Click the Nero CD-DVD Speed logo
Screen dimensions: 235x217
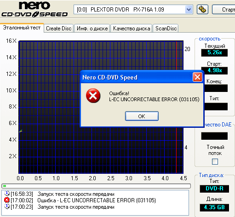coord(34,9)
